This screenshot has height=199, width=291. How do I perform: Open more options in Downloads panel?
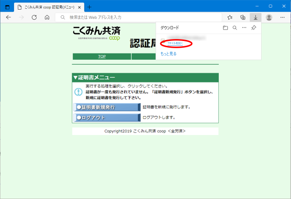click(244, 27)
